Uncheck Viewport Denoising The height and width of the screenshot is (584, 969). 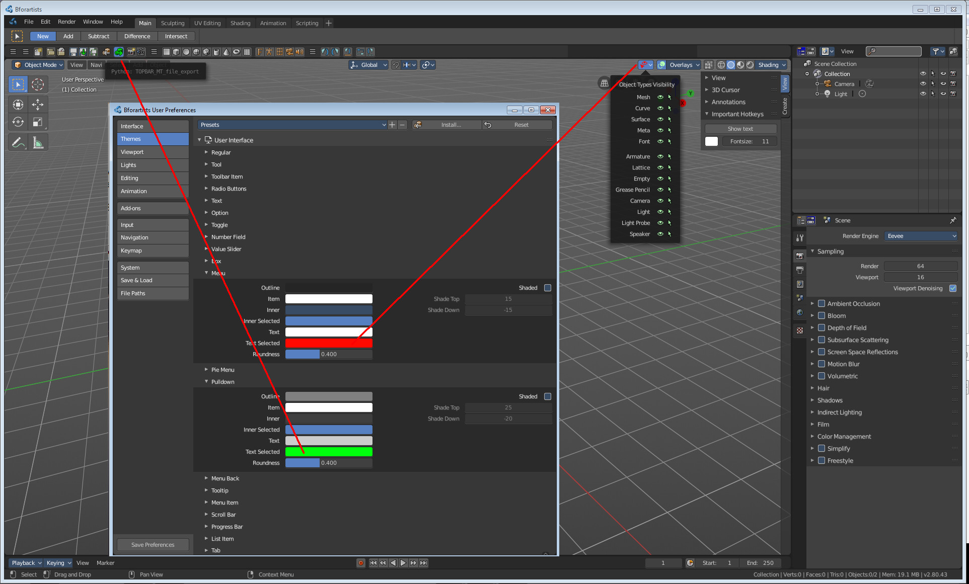[953, 288]
